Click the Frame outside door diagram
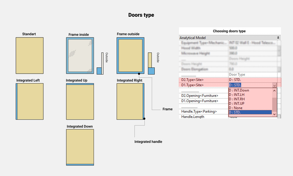The height and width of the screenshot is (176, 293). (131, 55)
